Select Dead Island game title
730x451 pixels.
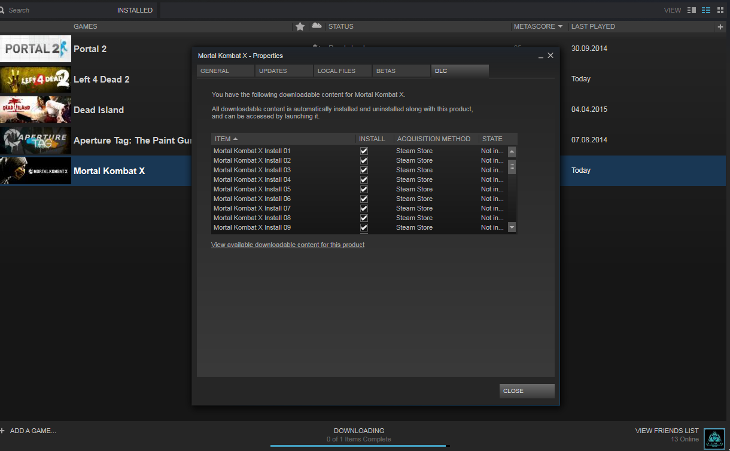98,110
